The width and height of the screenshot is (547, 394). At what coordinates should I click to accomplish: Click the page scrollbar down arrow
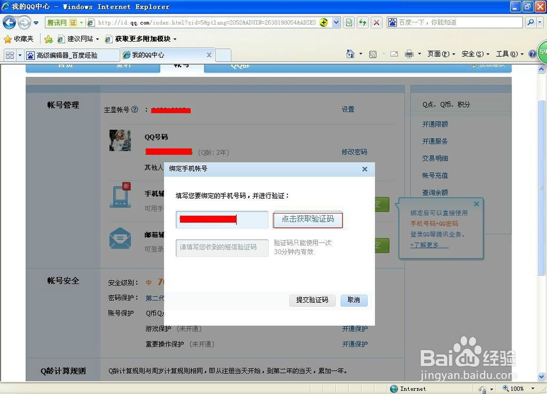pos(541,376)
